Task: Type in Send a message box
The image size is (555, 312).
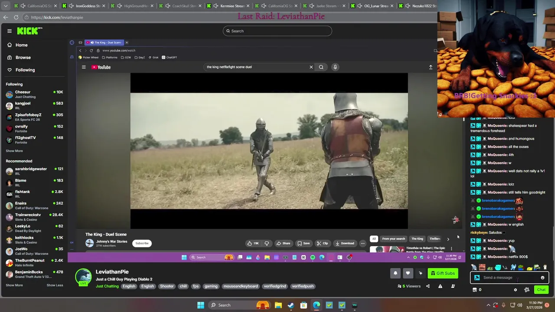Action: point(510,278)
